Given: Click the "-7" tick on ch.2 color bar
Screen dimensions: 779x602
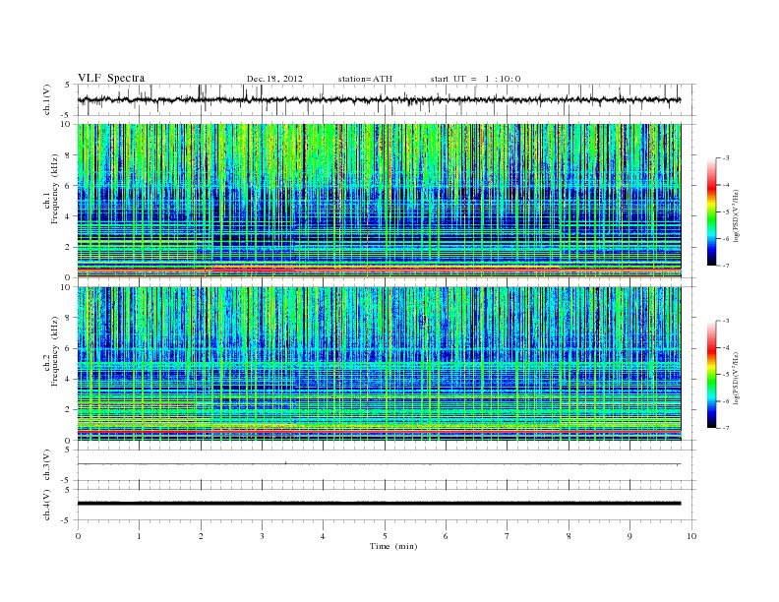Looking at the screenshot, I should tap(726, 428).
